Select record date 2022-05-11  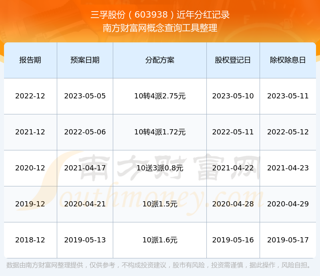pyautogui.click(x=233, y=132)
